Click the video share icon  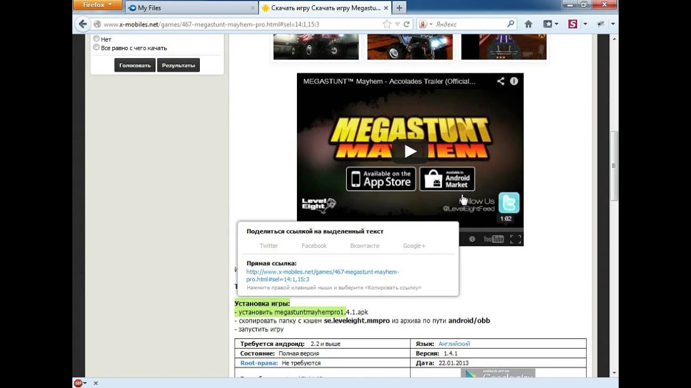pyautogui.click(x=500, y=81)
